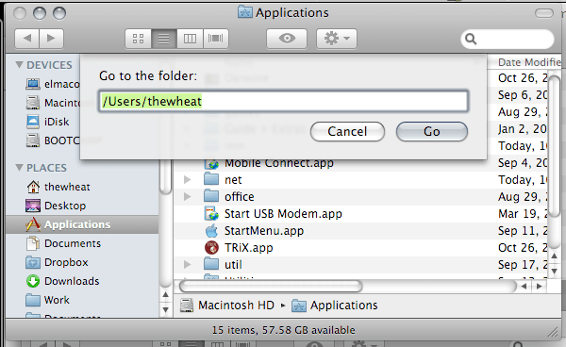Click Go to open the folder

coord(432,131)
